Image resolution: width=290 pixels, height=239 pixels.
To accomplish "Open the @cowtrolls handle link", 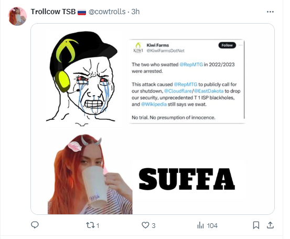I will click(x=107, y=12).
